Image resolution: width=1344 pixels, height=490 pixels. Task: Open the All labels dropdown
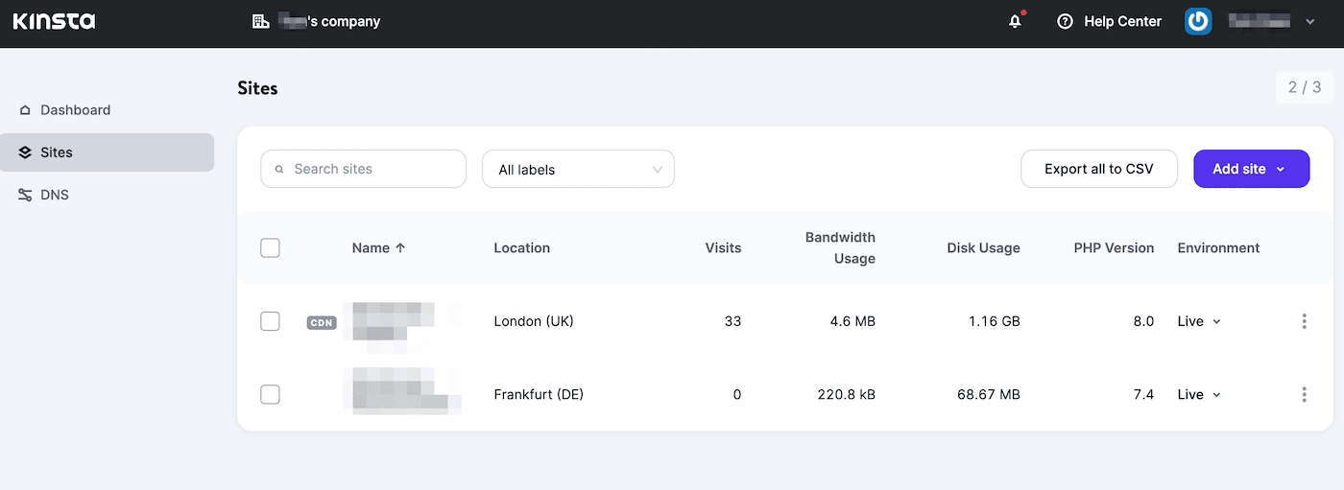[x=578, y=170]
